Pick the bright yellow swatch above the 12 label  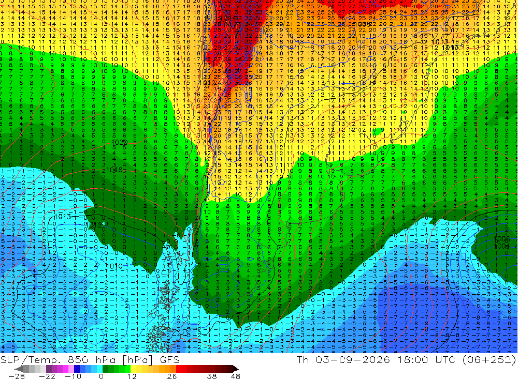(x=133, y=369)
